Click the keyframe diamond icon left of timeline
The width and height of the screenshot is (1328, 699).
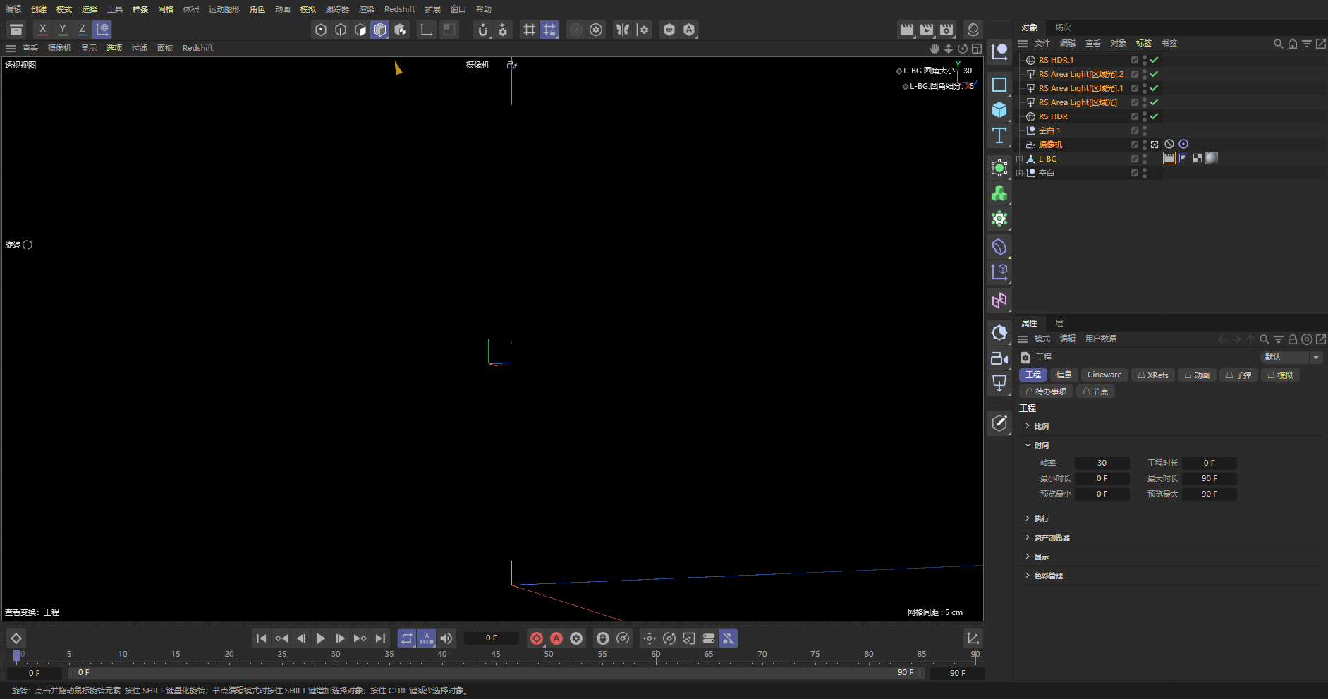pyautogui.click(x=16, y=638)
